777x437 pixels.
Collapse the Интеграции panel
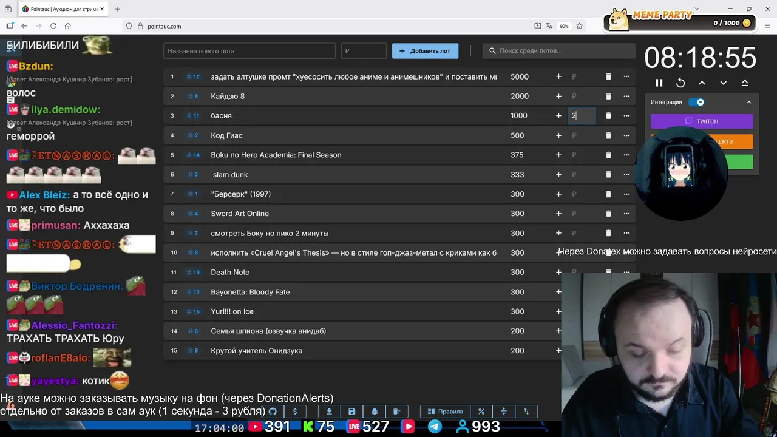[748, 102]
